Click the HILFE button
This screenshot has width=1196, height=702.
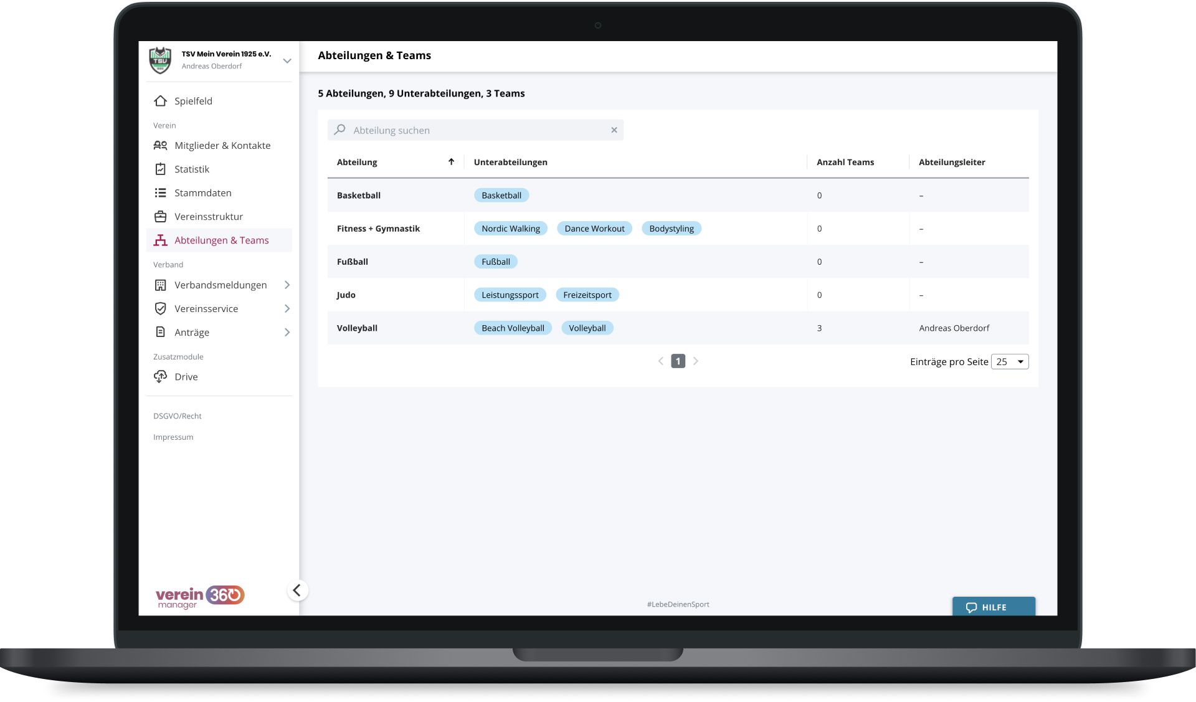coord(993,607)
